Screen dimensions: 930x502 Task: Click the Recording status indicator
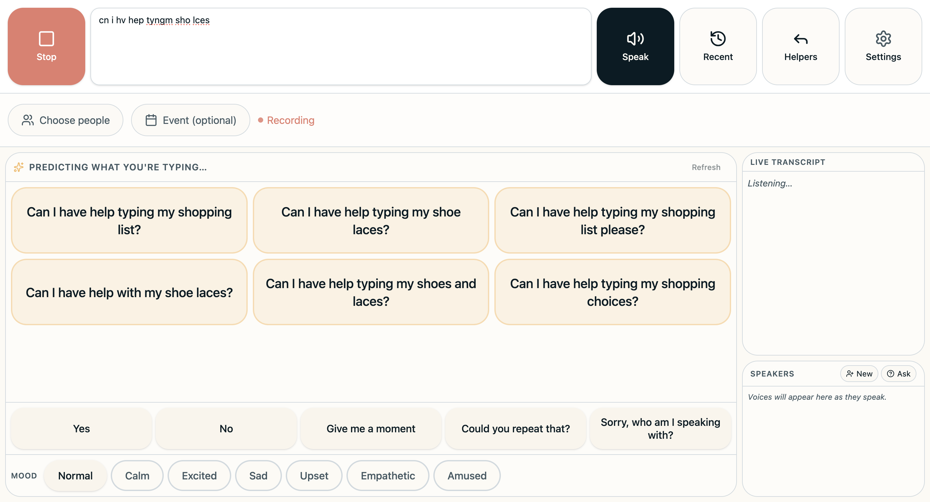point(286,120)
